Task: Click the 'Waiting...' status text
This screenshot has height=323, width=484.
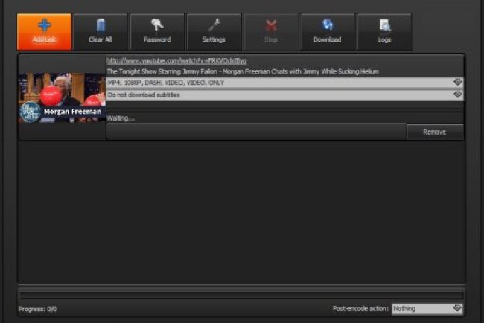Action: [x=121, y=118]
